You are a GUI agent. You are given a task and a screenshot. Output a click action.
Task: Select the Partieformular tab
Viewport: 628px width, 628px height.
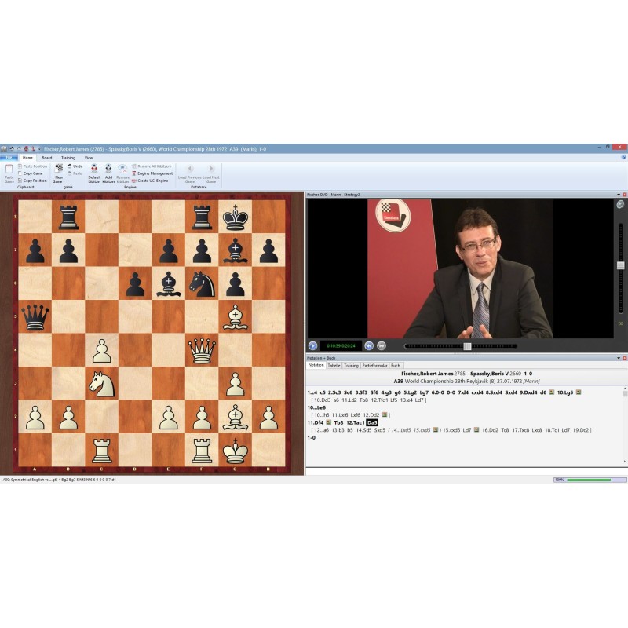[374, 365]
